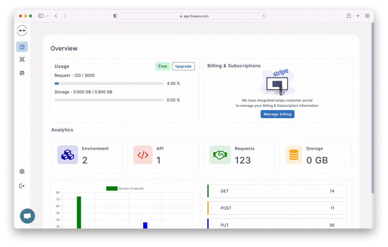The image size is (388, 247).
Task: Toggle the Safari sidebar button
Action: pos(41,16)
